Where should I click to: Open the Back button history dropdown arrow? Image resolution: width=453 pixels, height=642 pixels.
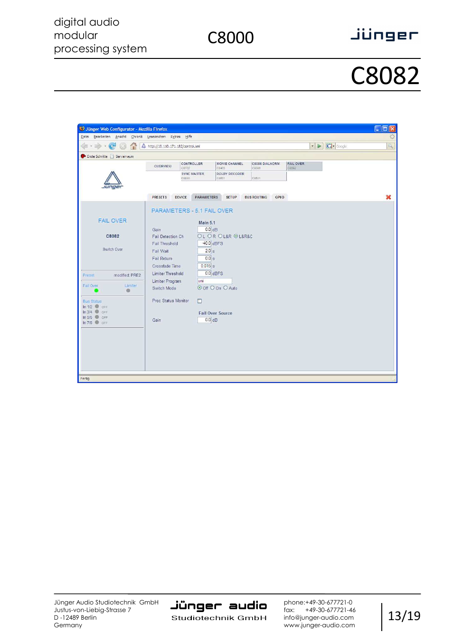pyautogui.click(x=91, y=146)
